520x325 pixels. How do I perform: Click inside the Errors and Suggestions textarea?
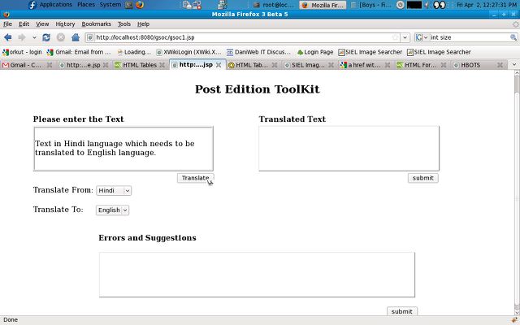pos(257,275)
